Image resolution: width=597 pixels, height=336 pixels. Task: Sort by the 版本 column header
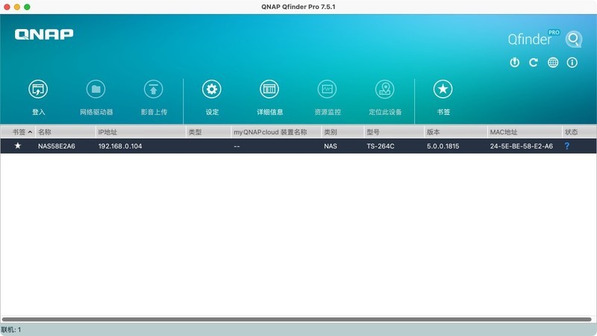coord(456,132)
